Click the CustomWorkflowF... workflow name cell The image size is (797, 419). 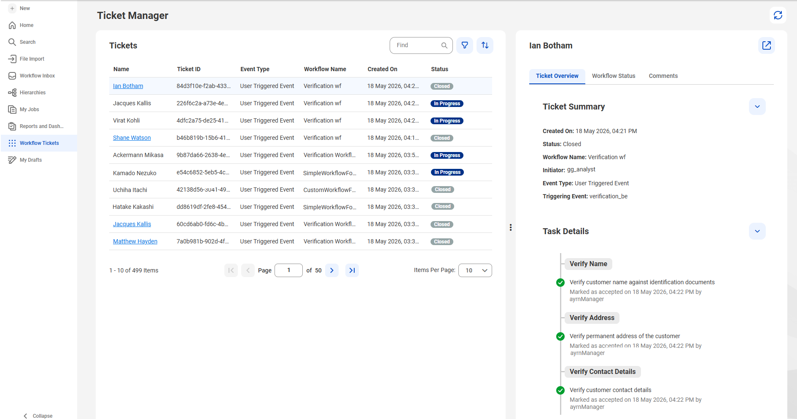(330, 190)
